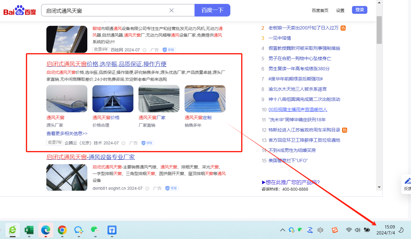The width and height of the screenshot is (411, 239).
Task: Open hot search 渝北水木天地三人被杀系谣言
Action: coord(298,89)
